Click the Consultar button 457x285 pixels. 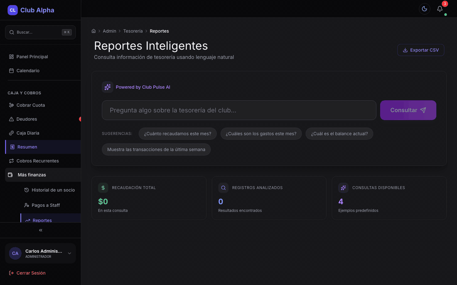tap(408, 110)
